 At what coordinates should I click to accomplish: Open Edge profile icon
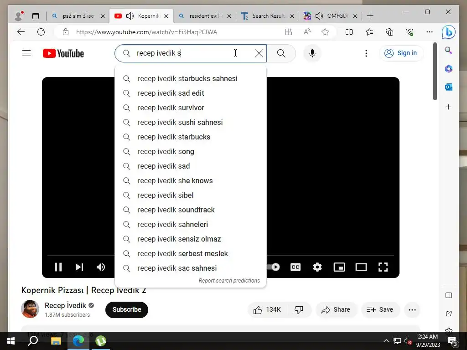pos(19,16)
